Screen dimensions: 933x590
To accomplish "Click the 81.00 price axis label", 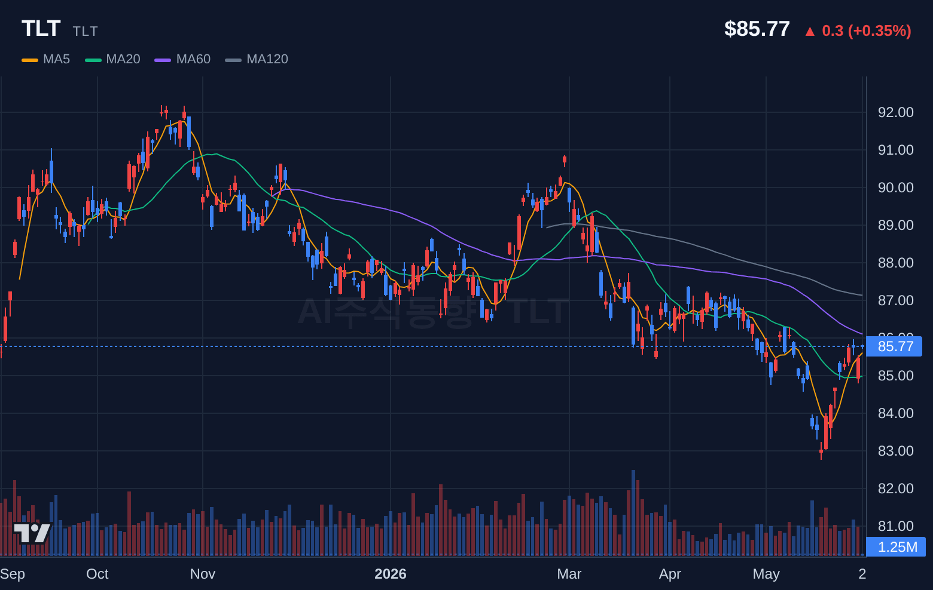I will tap(895, 526).
